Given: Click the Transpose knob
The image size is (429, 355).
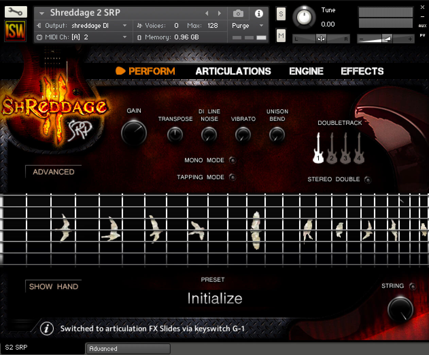Looking at the screenshot, I should [175, 135].
